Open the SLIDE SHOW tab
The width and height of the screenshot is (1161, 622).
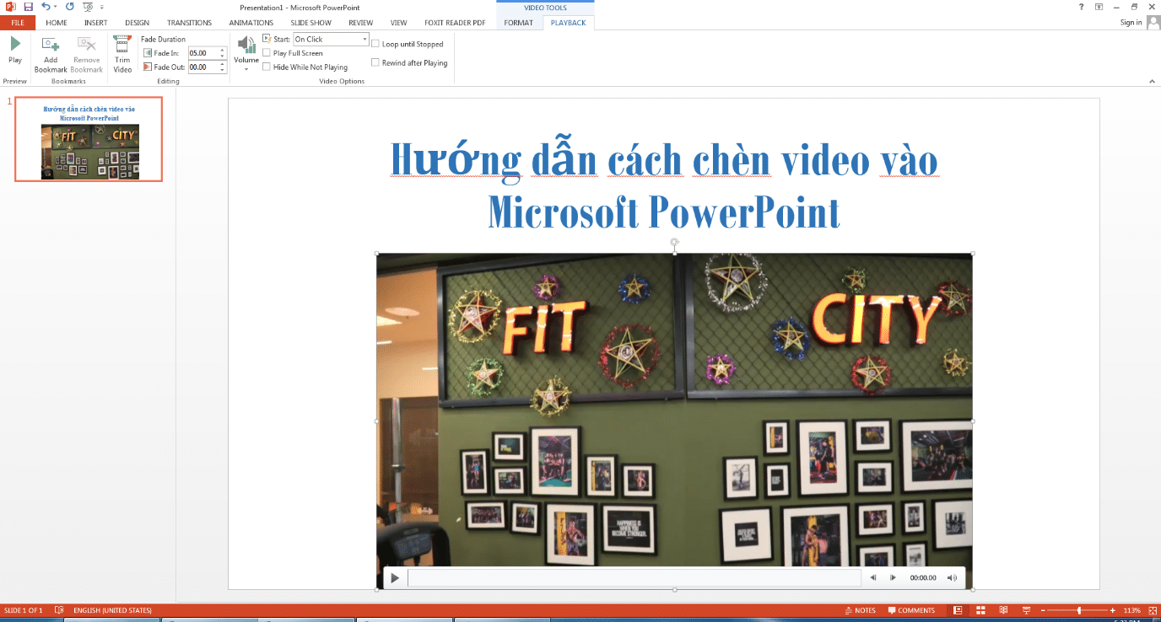pos(312,23)
